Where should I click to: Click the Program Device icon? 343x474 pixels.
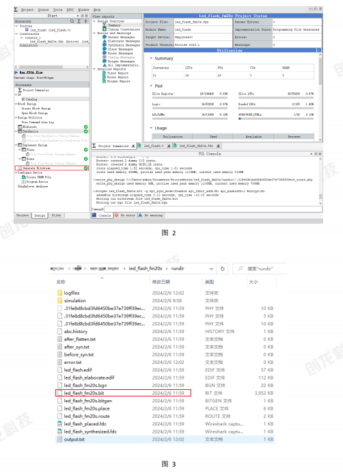23,182
